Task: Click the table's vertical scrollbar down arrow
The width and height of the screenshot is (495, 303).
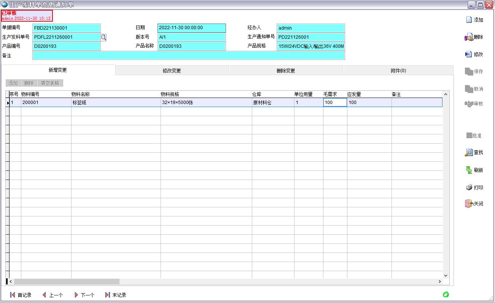Action: (446, 276)
